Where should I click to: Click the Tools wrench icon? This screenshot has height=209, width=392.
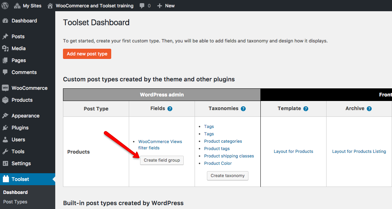point(5,151)
